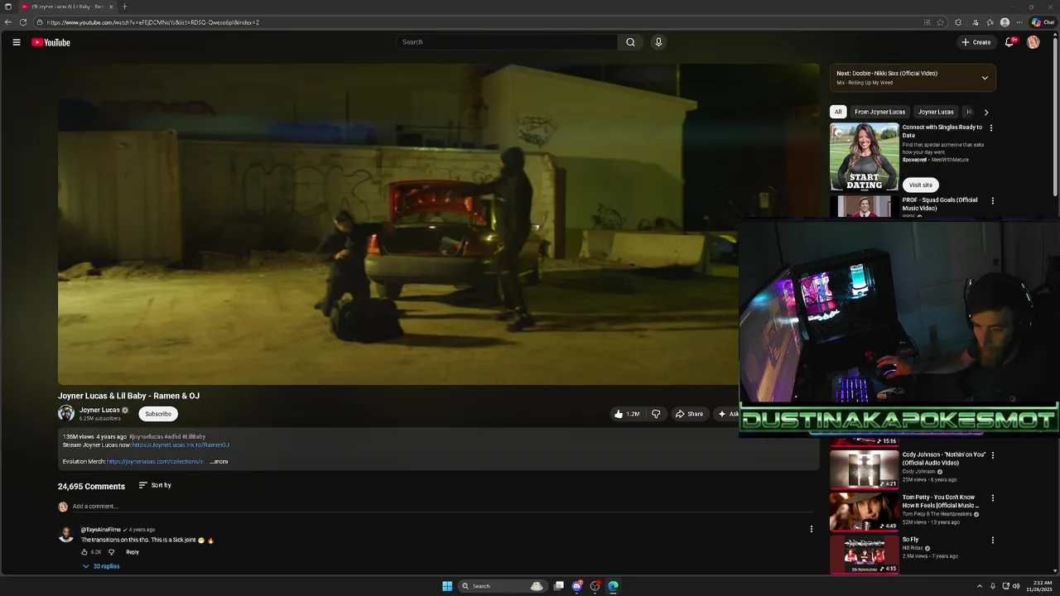The width and height of the screenshot is (1060, 596).
Task: Click the search magnifier button
Action: click(630, 42)
